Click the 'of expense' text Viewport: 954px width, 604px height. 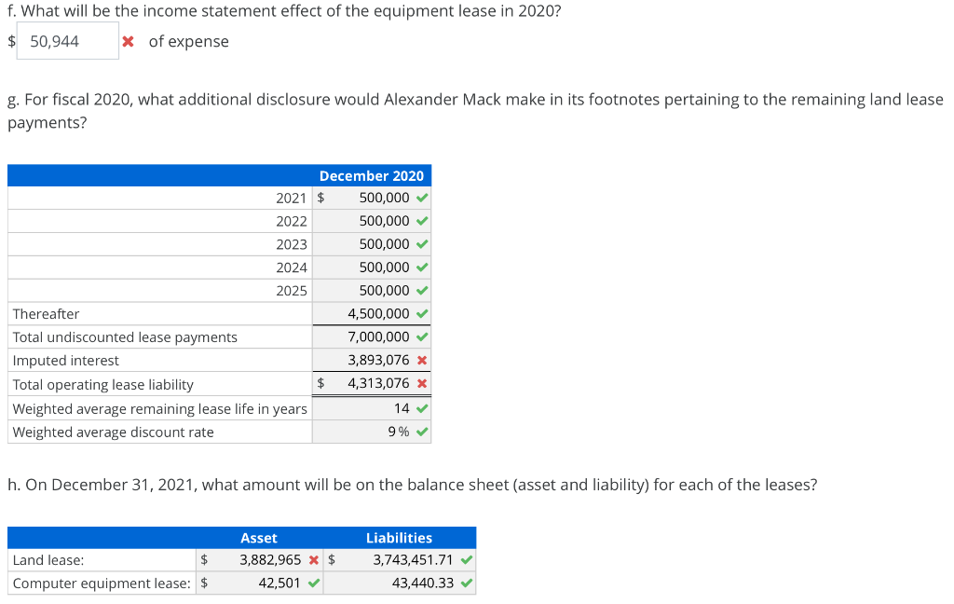pyautogui.click(x=188, y=41)
